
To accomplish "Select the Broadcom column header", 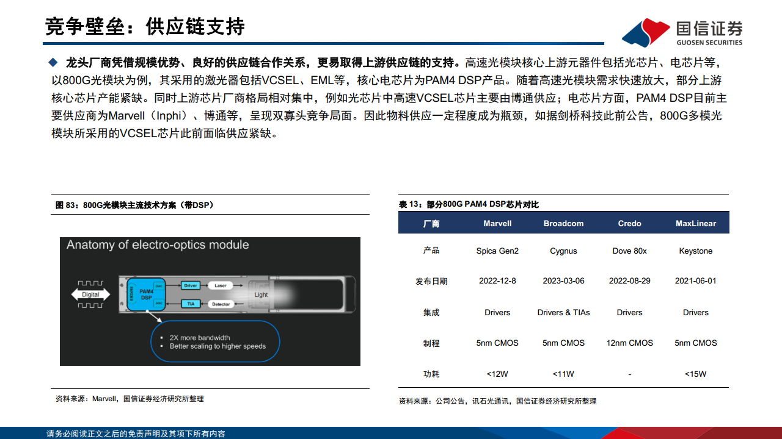I will (563, 223).
